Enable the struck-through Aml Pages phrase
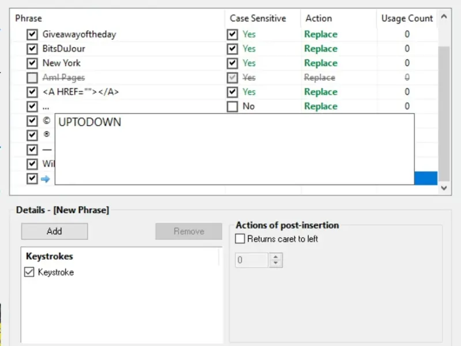 32,78
